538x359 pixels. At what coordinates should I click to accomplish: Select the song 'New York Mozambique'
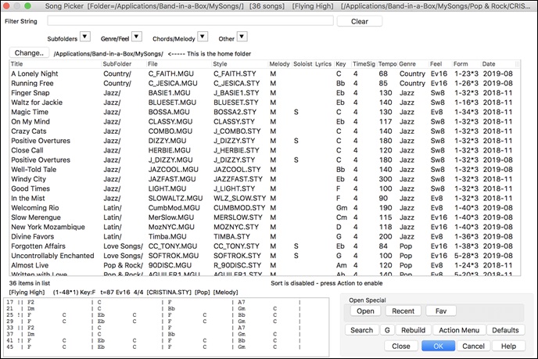coord(264,227)
